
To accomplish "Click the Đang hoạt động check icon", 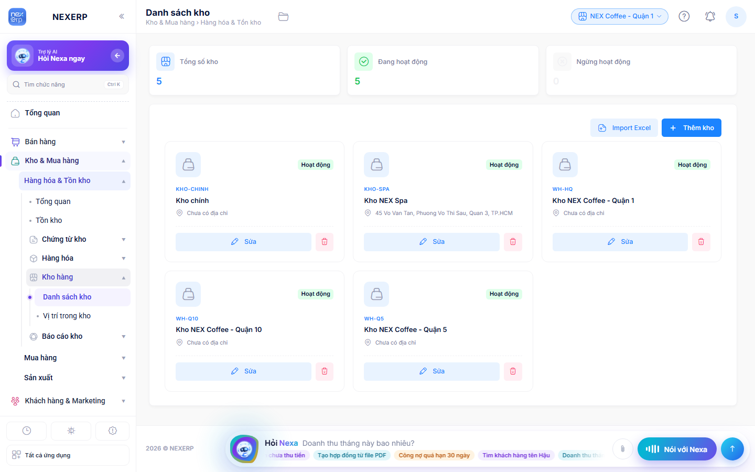I will click(x=364, y=61).
